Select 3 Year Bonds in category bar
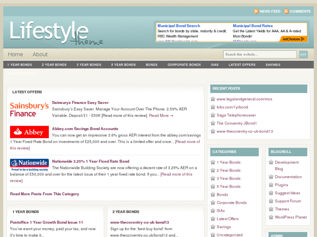This screenshot has width=317, height=237. (89, 65)
